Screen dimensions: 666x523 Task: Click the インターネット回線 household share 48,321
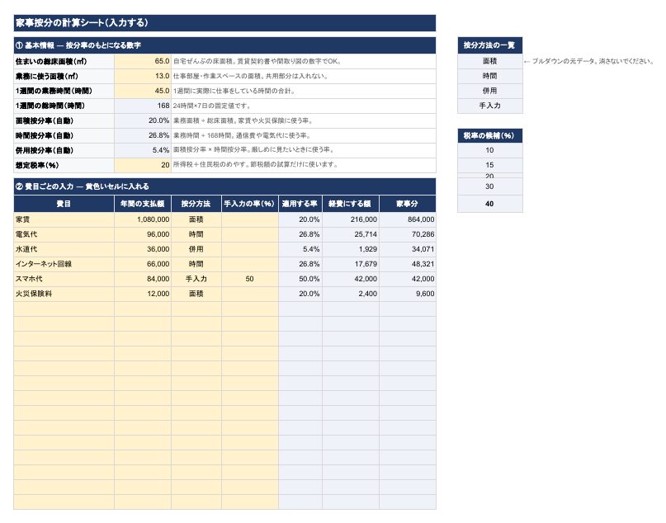pos(408,264)
